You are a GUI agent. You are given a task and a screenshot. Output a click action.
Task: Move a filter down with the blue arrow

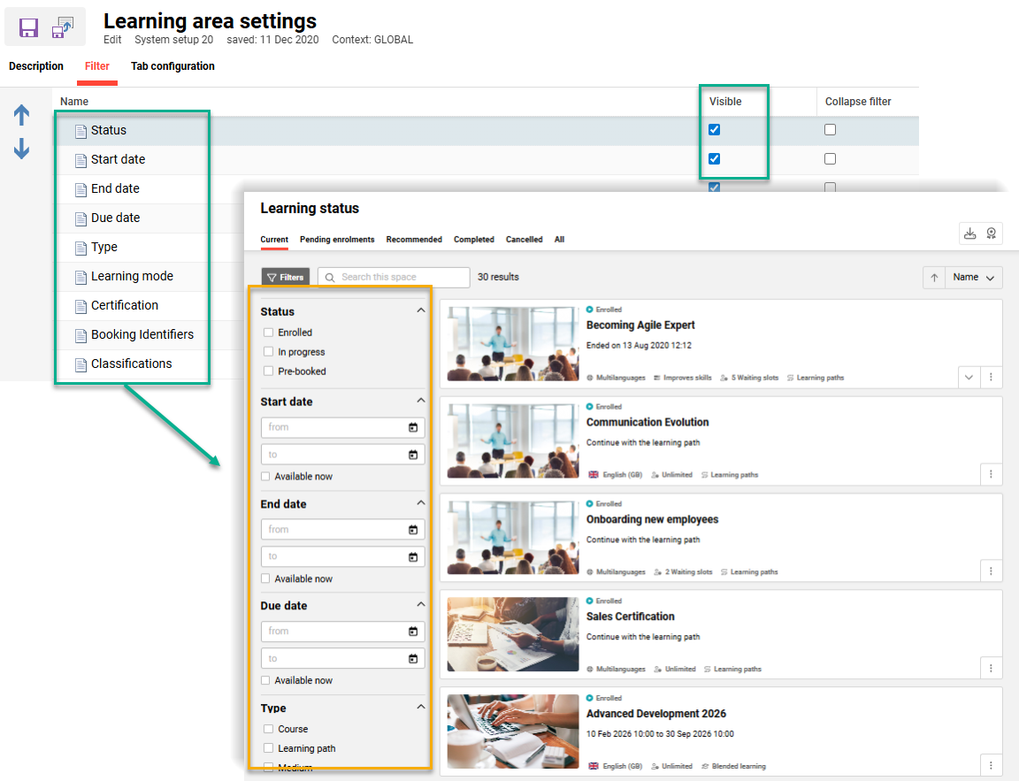(21, 148)
